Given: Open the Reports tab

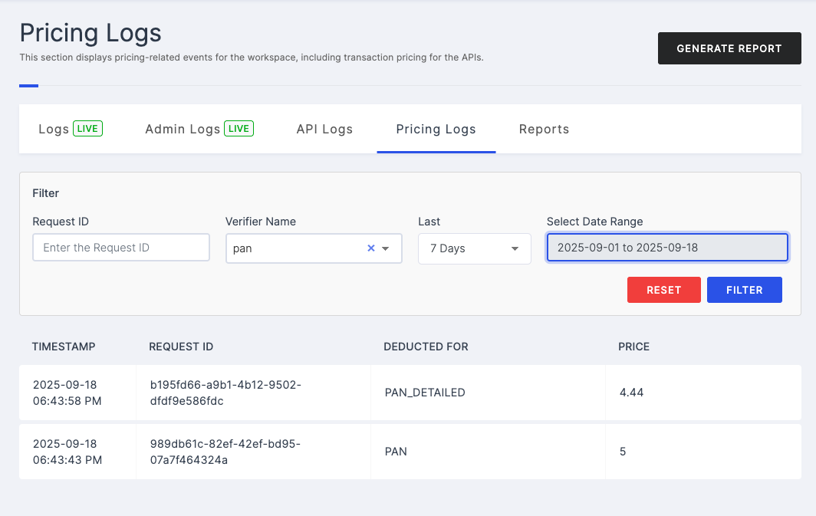Looking at the screenshot, I should point(544,129).
